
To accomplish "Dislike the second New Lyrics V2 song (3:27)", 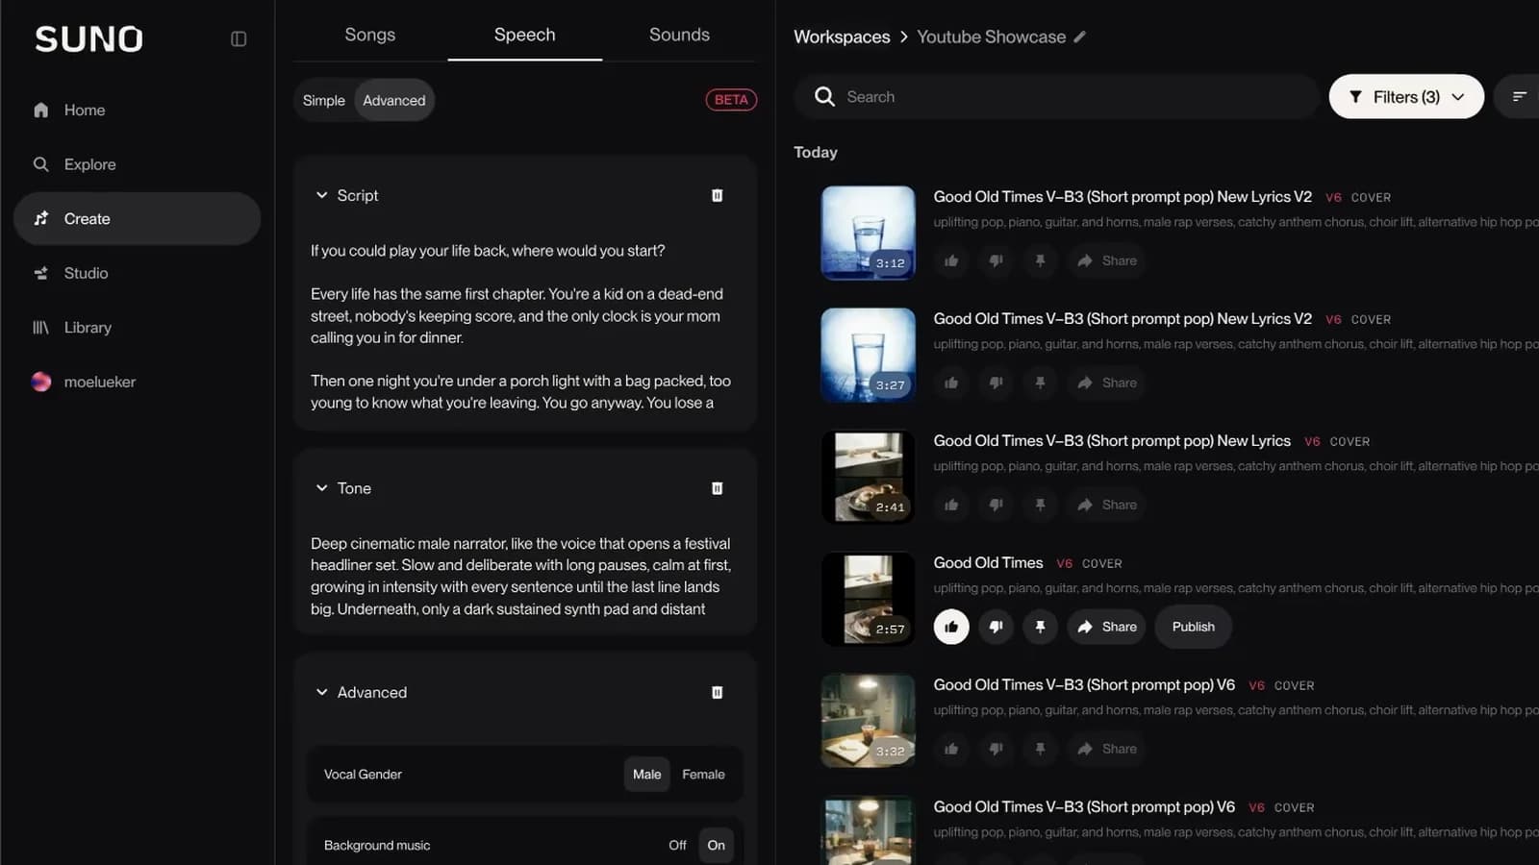I will click(x=996, y=383).
